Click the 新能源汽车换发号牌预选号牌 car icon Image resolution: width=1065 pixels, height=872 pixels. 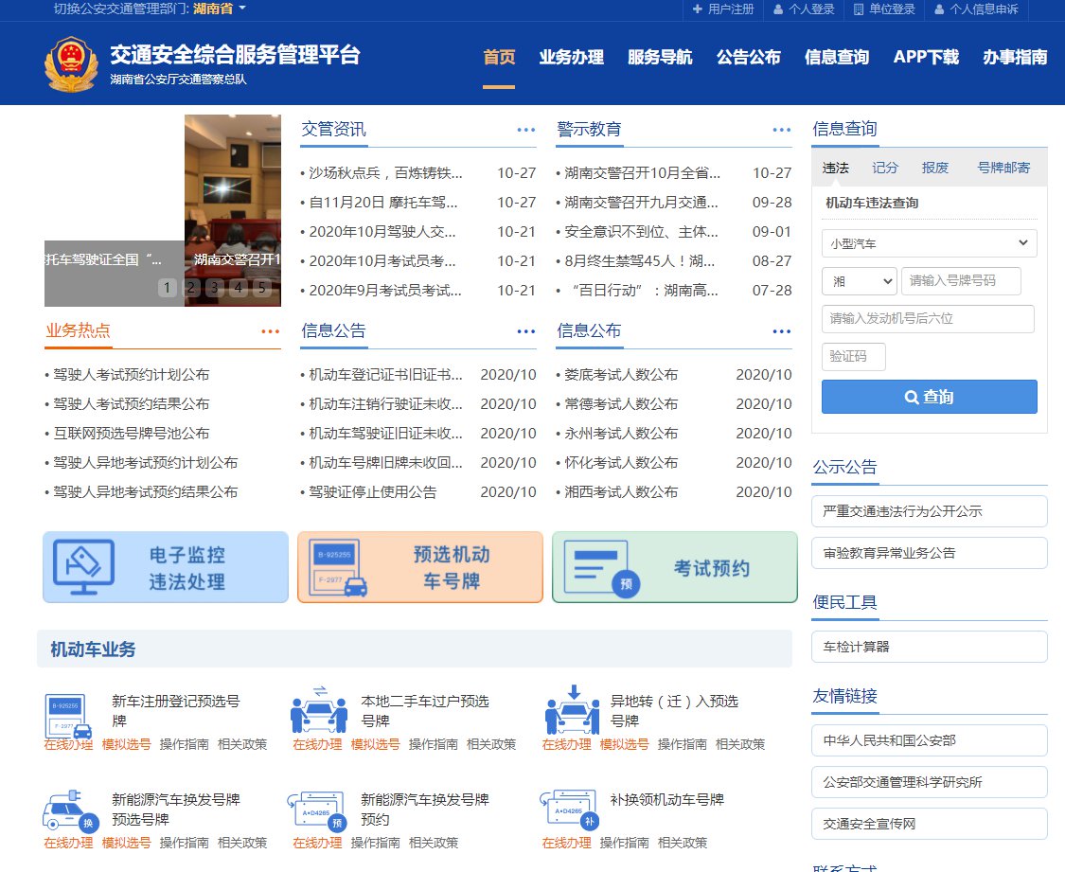tap(69, 811)
